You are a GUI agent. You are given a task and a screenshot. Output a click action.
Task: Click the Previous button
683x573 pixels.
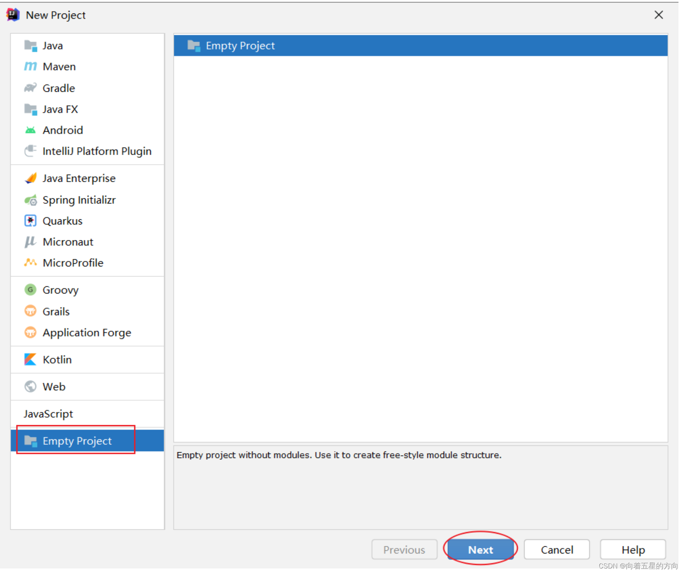(404, 550)
